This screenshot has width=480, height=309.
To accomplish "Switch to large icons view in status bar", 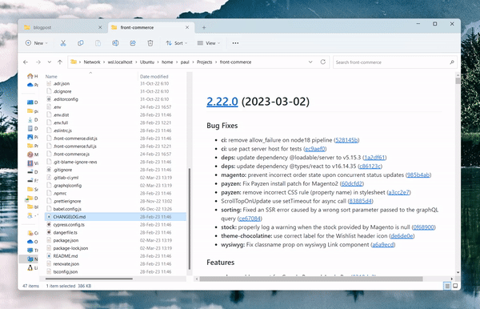I will pyautogui.click(x=455, y=286).
